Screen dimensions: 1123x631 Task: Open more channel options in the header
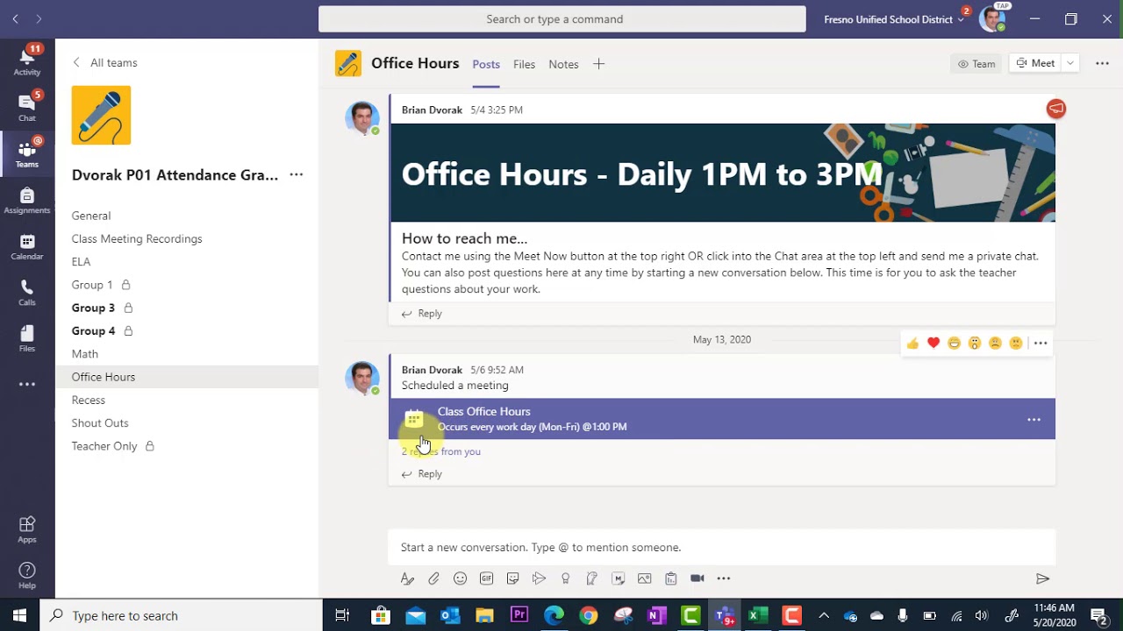[x=1102, y=63]
